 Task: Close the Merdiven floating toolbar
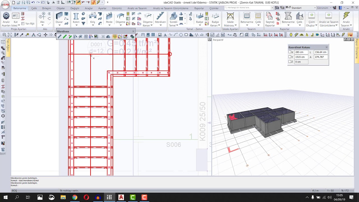[x=133, y=31]
